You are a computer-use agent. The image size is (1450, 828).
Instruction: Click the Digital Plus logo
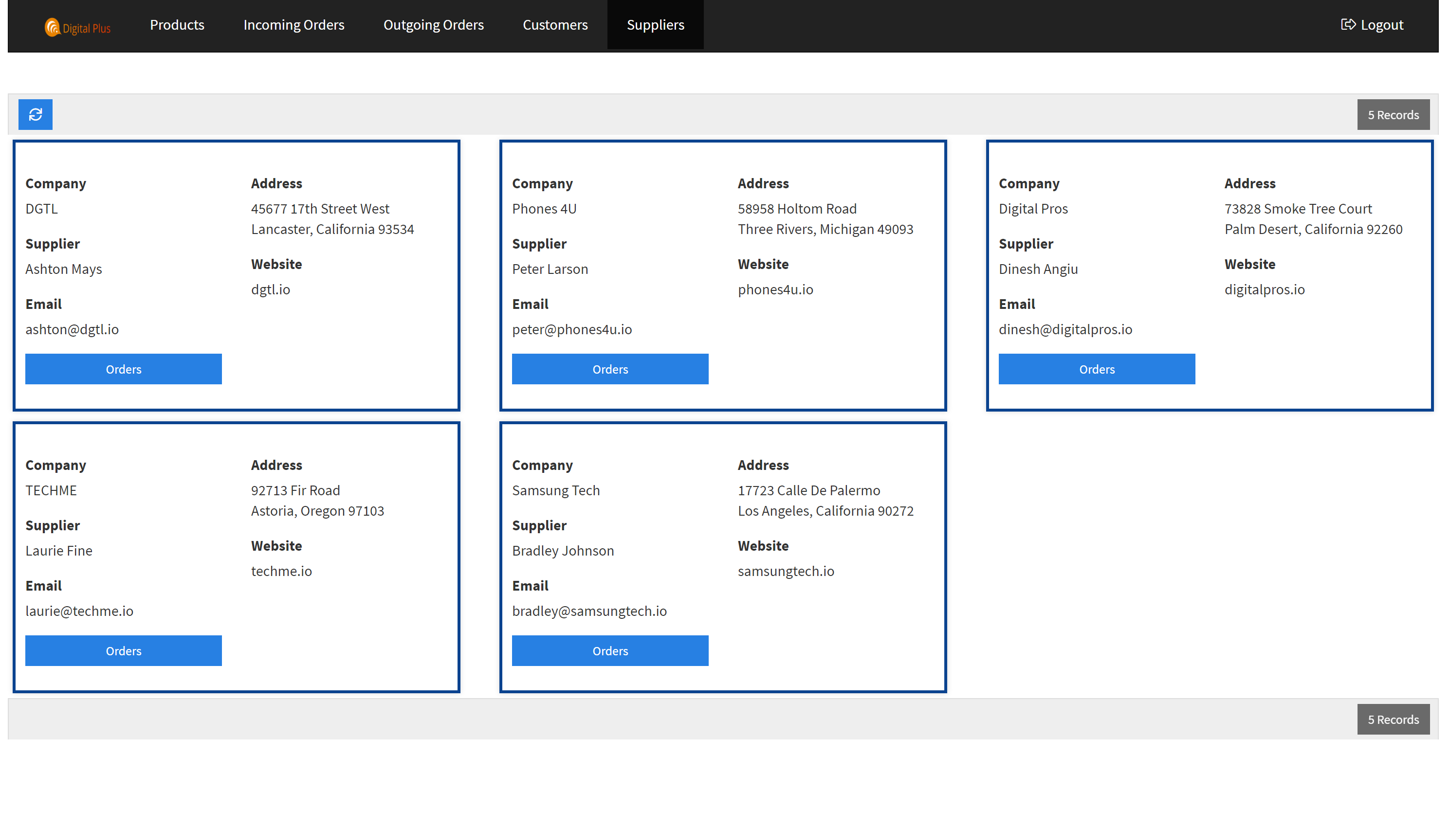[77, 27]
